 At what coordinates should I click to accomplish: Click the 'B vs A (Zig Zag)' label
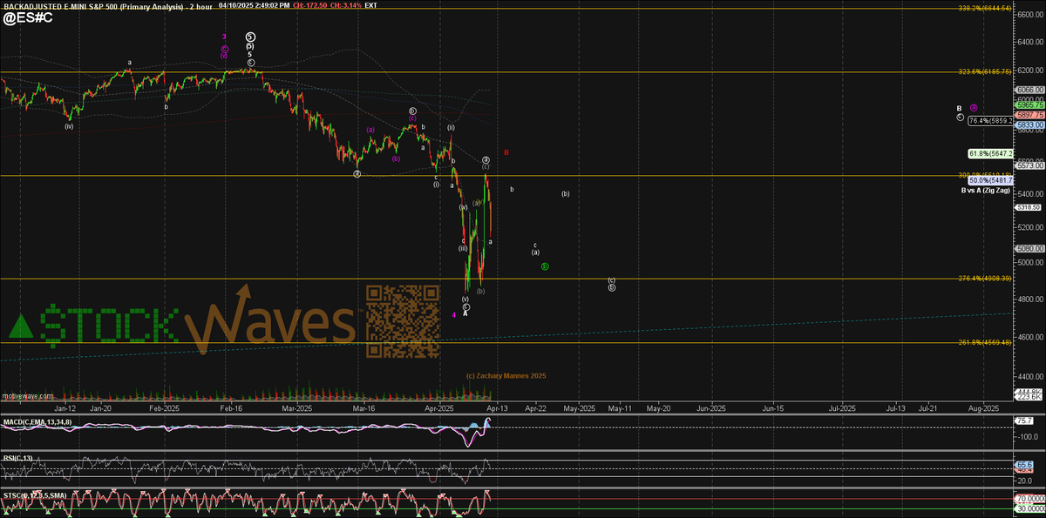[x=988, y=189]
